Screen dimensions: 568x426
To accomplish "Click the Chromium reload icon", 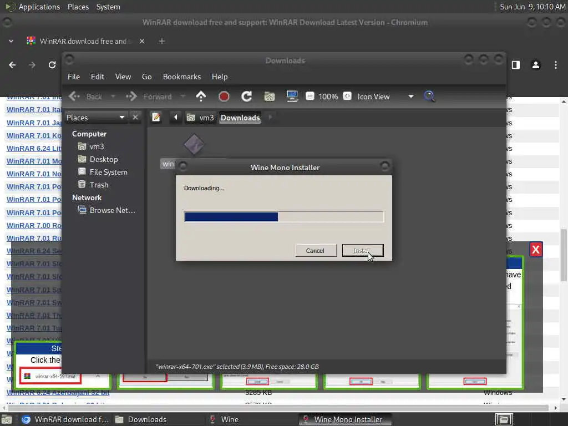I will coord(52,65).
